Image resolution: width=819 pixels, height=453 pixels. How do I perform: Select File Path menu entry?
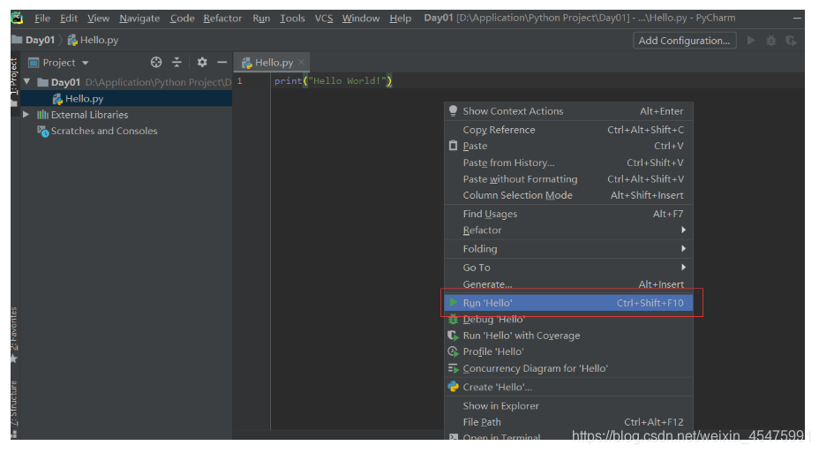click(568, 421)
